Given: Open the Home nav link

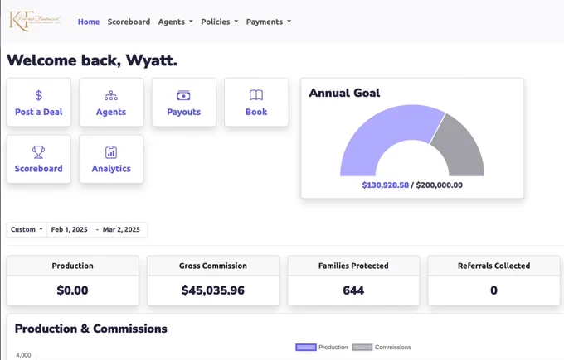Looking at the screenshot, I should pyautogui.click(x=89, y=22).
